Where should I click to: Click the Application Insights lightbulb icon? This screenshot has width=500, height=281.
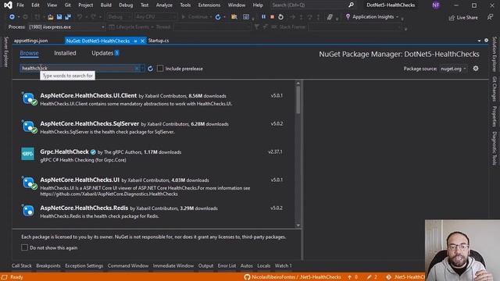(348, 17)
